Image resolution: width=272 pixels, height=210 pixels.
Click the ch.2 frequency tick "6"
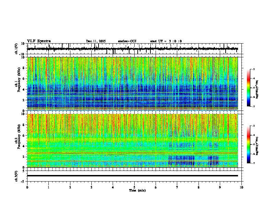coord(24,136)
